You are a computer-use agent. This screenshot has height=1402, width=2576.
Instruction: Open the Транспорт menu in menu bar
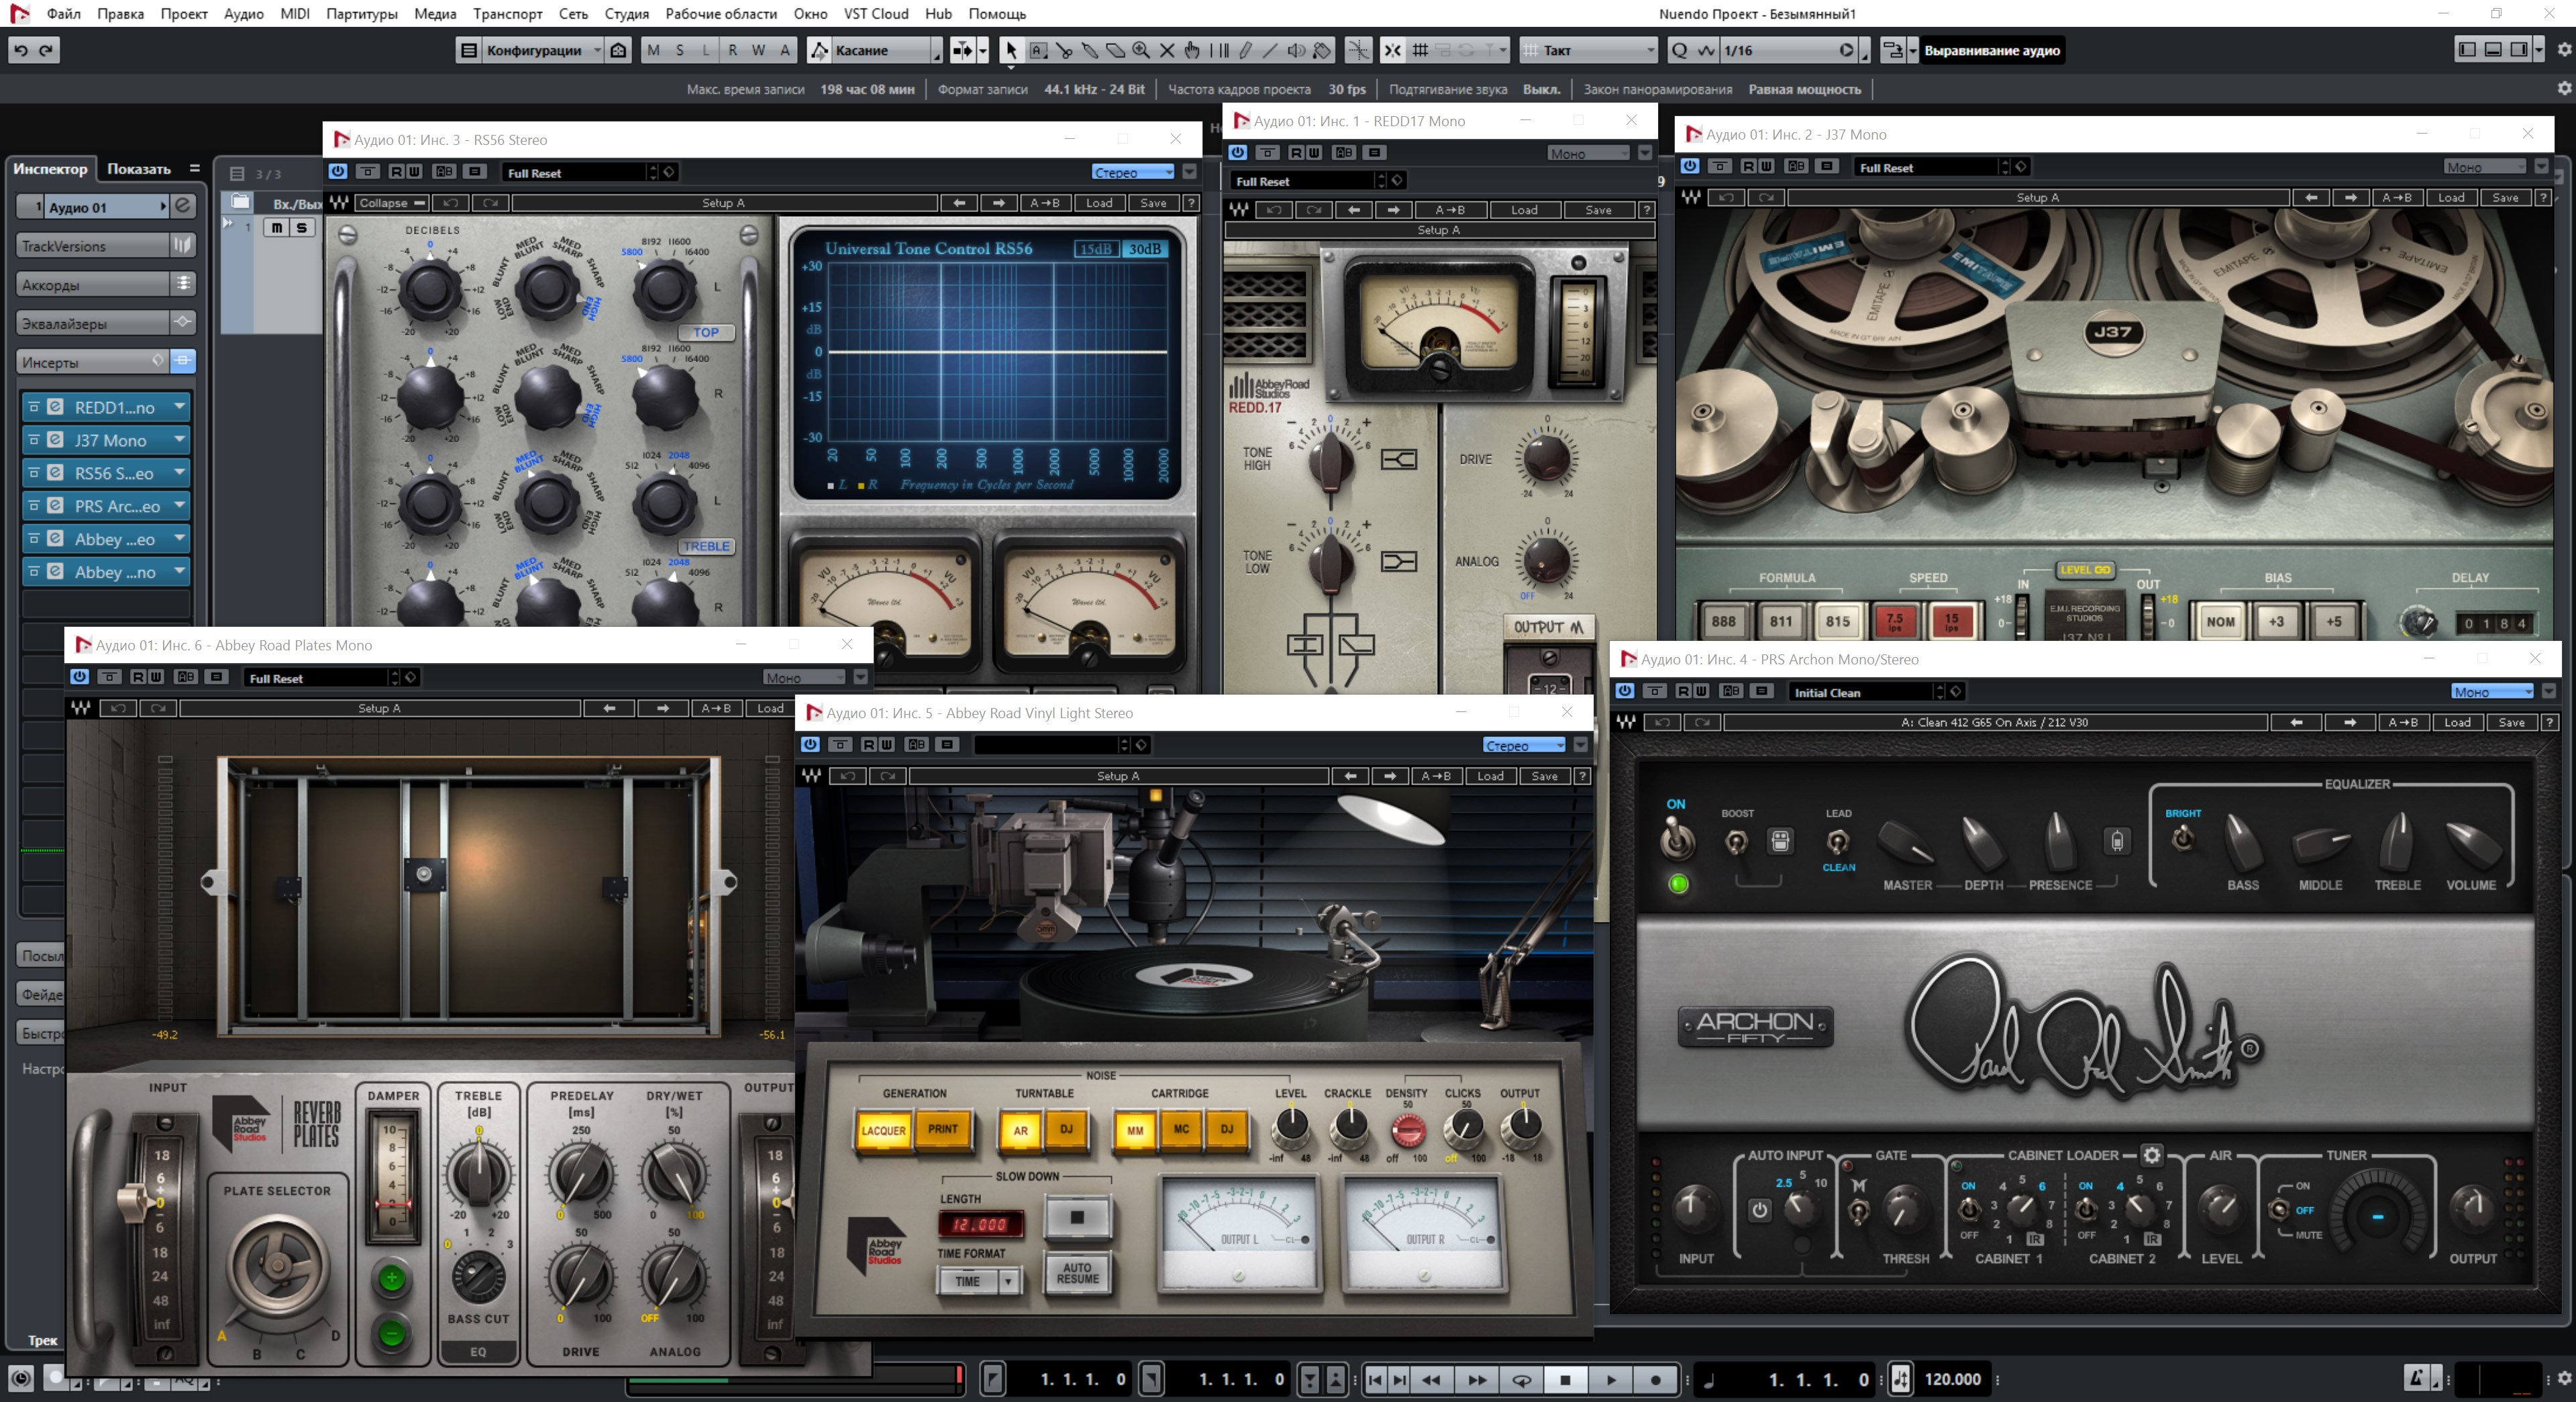[501, 14]
